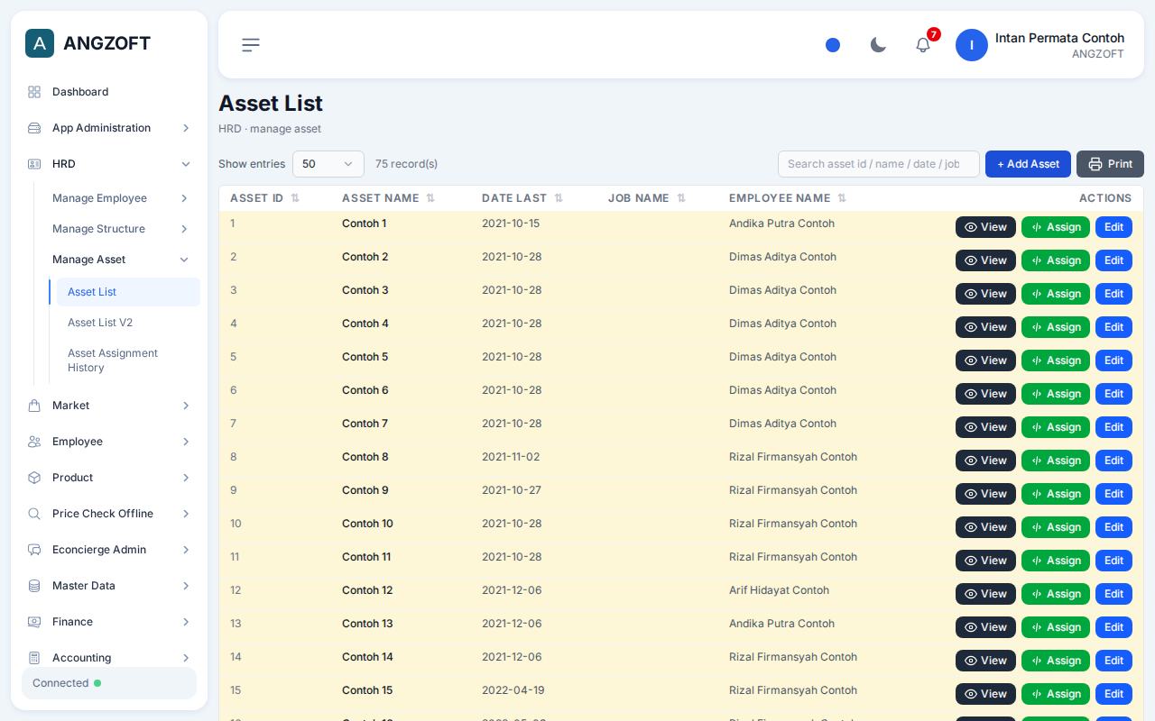Image resolution: width=1155 pixels, height=721 pixels.
Task: Click the hamburger menu icon
Action: (251, 45)
